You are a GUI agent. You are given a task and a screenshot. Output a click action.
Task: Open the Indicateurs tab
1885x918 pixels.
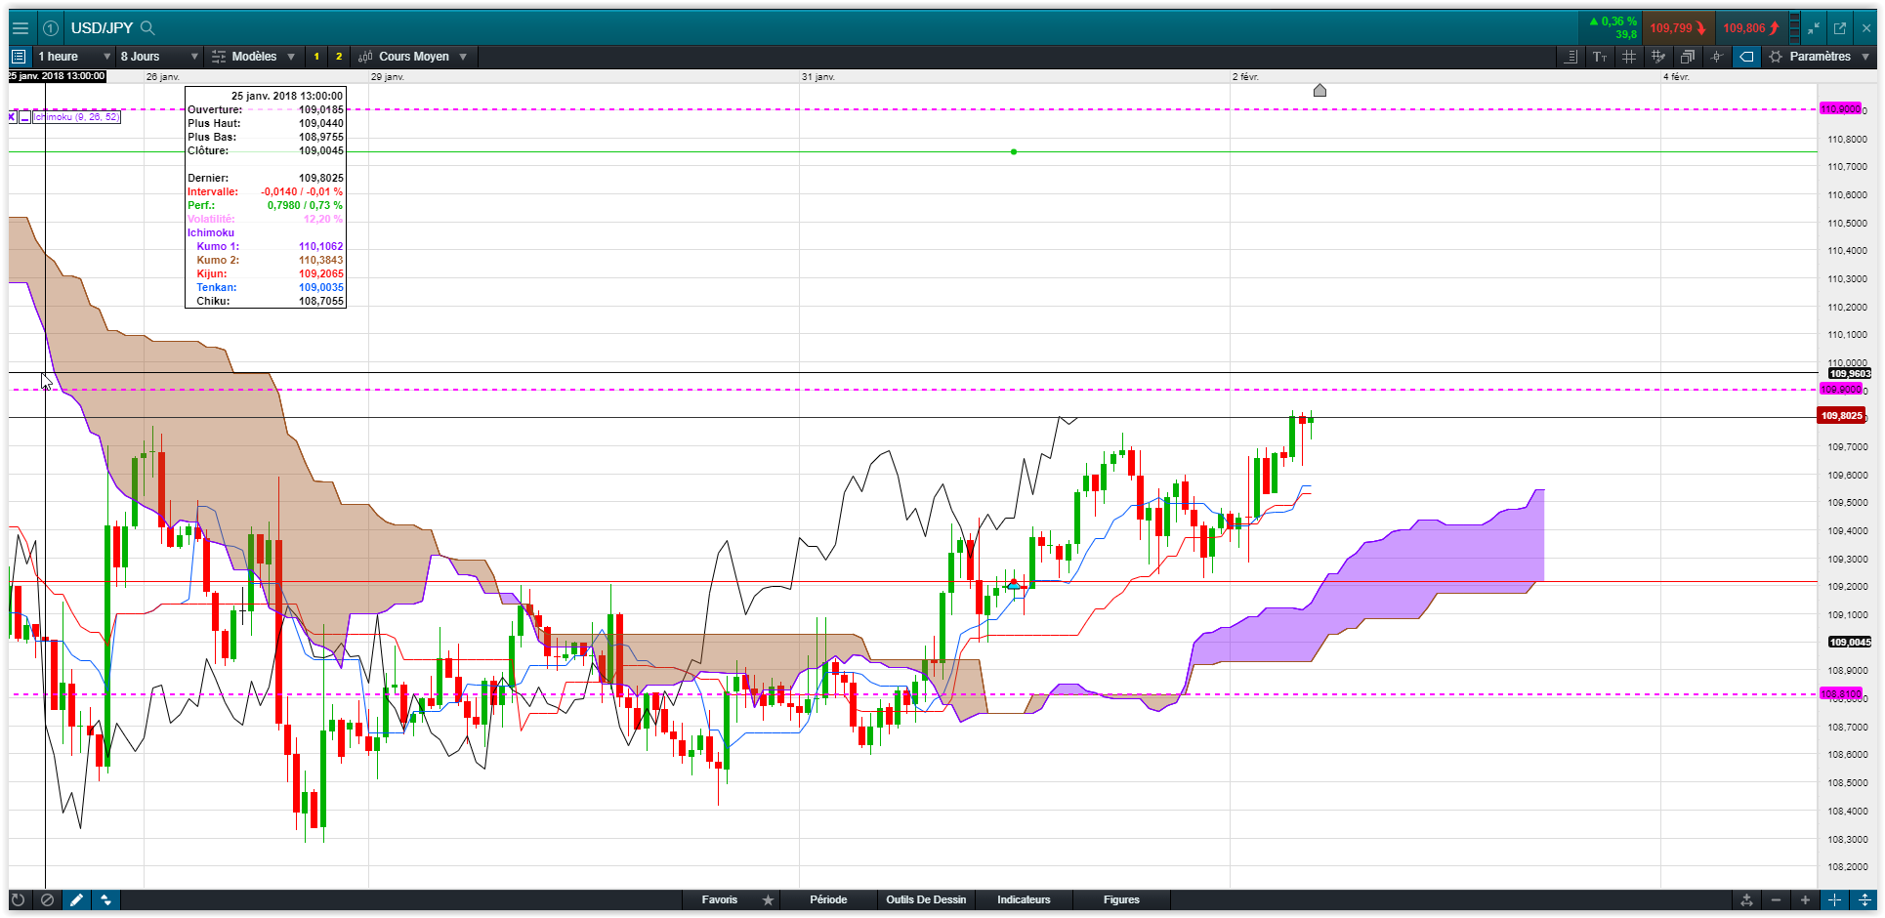point(1024,900)
